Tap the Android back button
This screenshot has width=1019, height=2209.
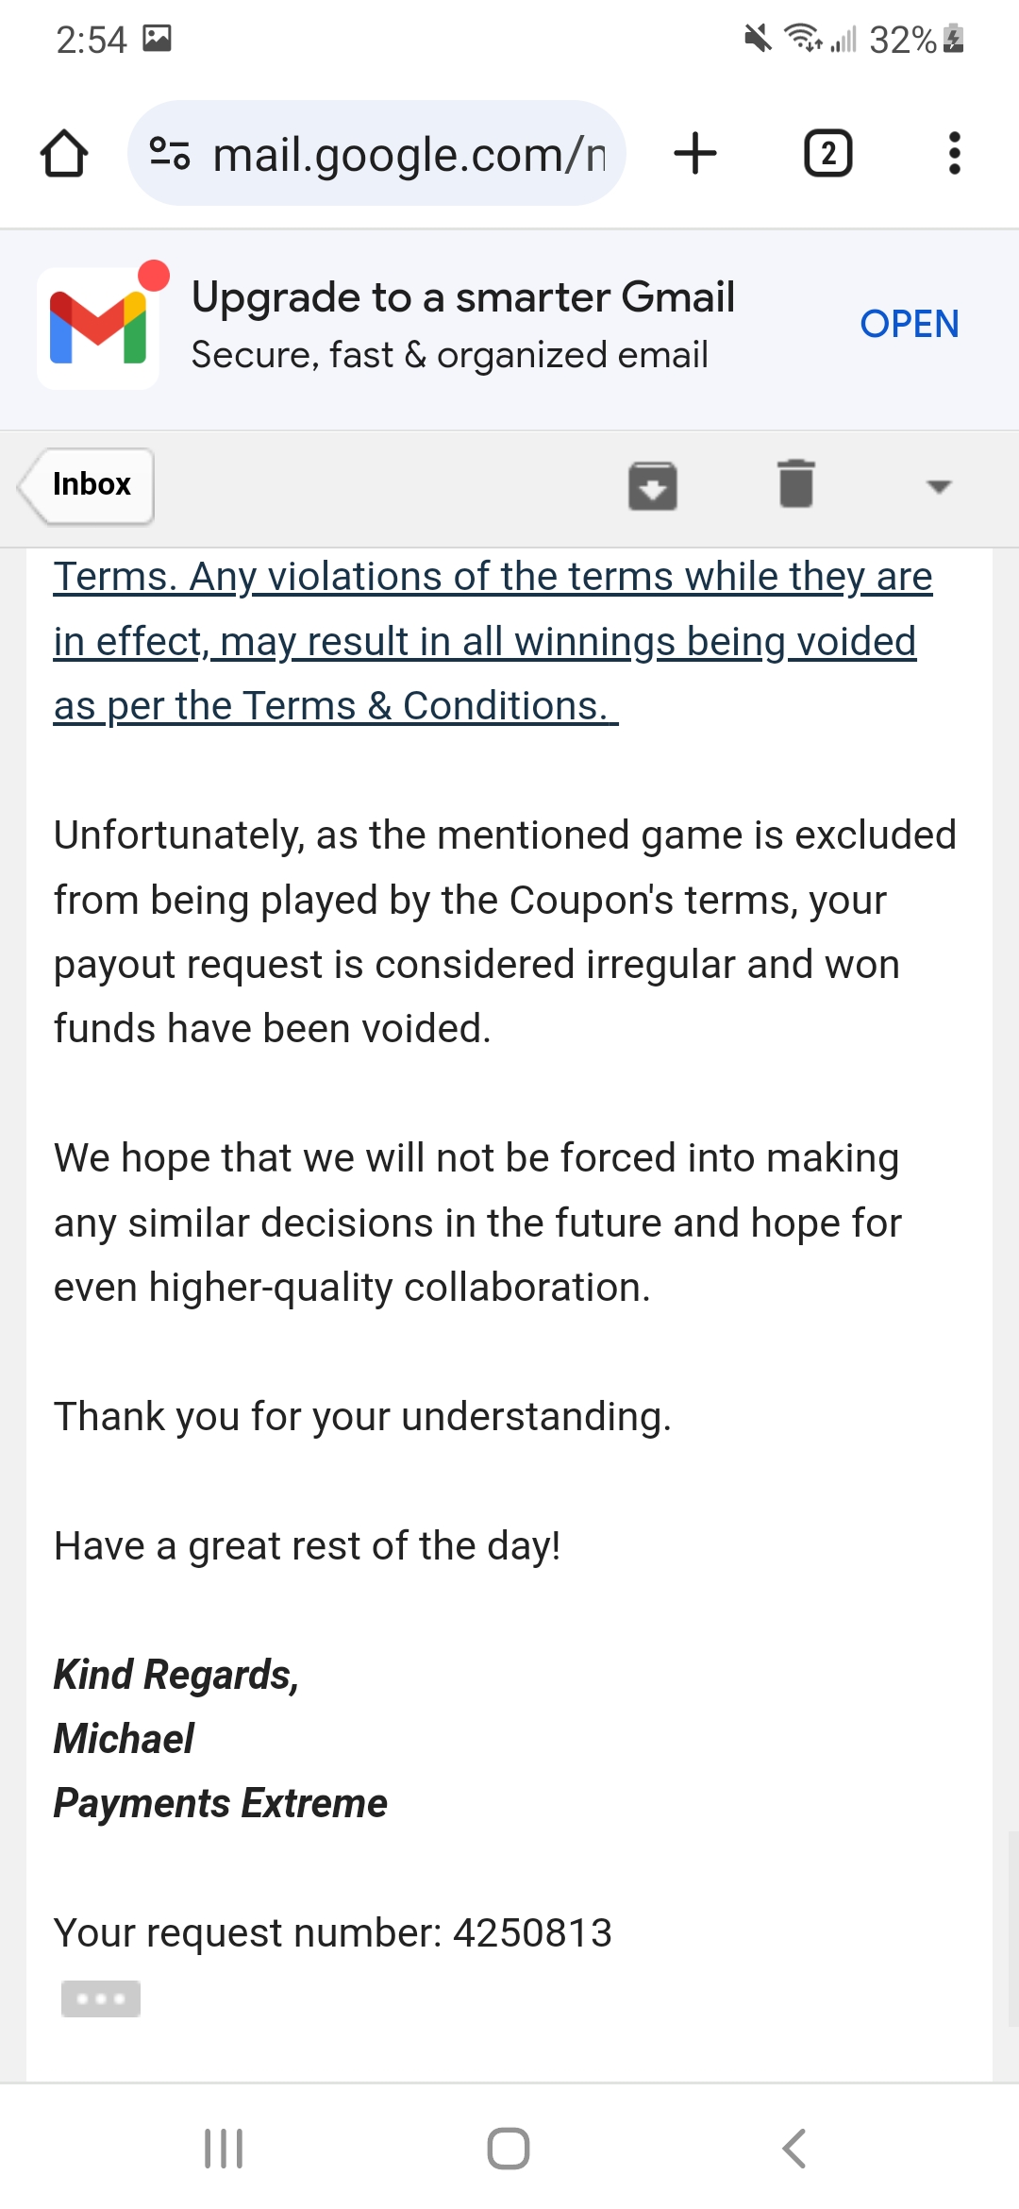click(x=794, y=2149)
